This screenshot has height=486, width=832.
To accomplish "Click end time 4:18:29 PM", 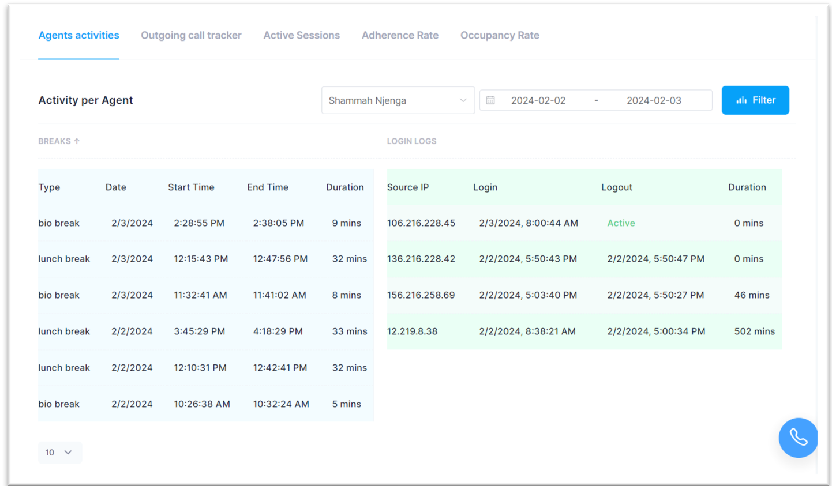I will (278, 331).
